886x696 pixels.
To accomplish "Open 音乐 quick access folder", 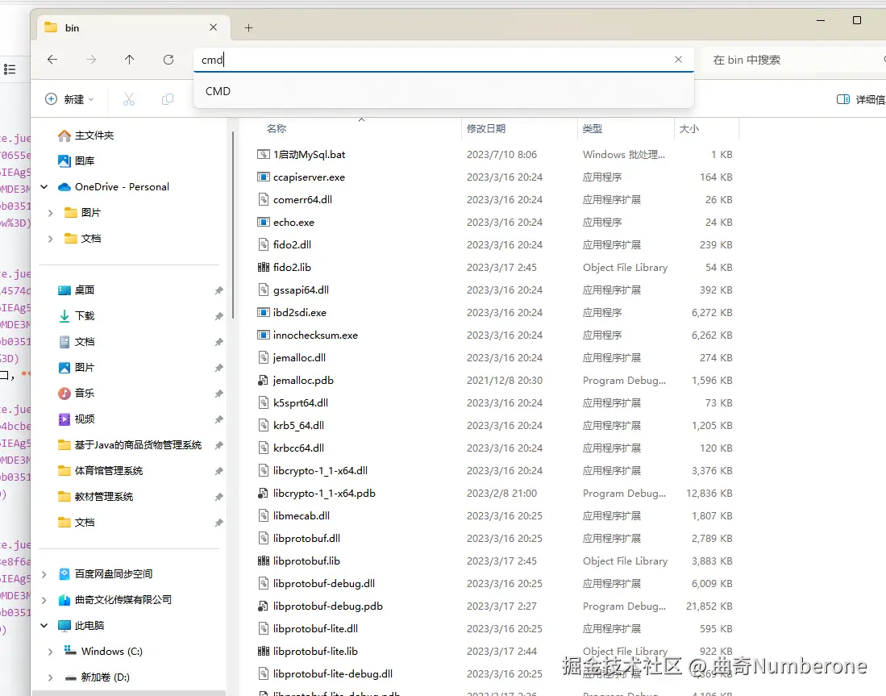I will [77, 393].
